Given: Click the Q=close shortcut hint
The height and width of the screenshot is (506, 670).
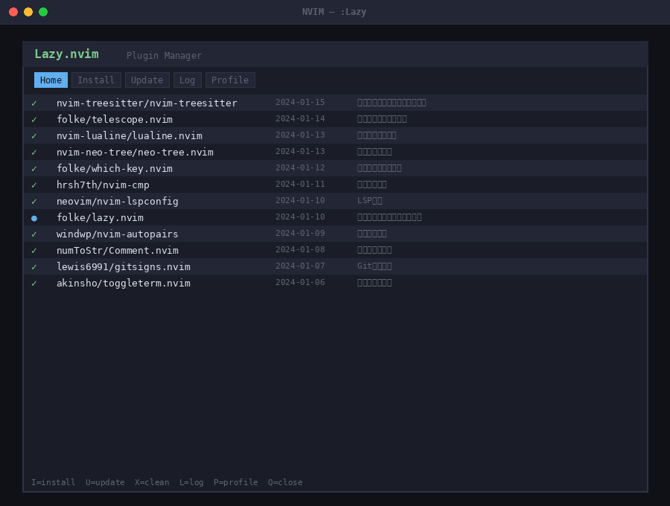Looking at the screenshot, I should click(285, 482).
